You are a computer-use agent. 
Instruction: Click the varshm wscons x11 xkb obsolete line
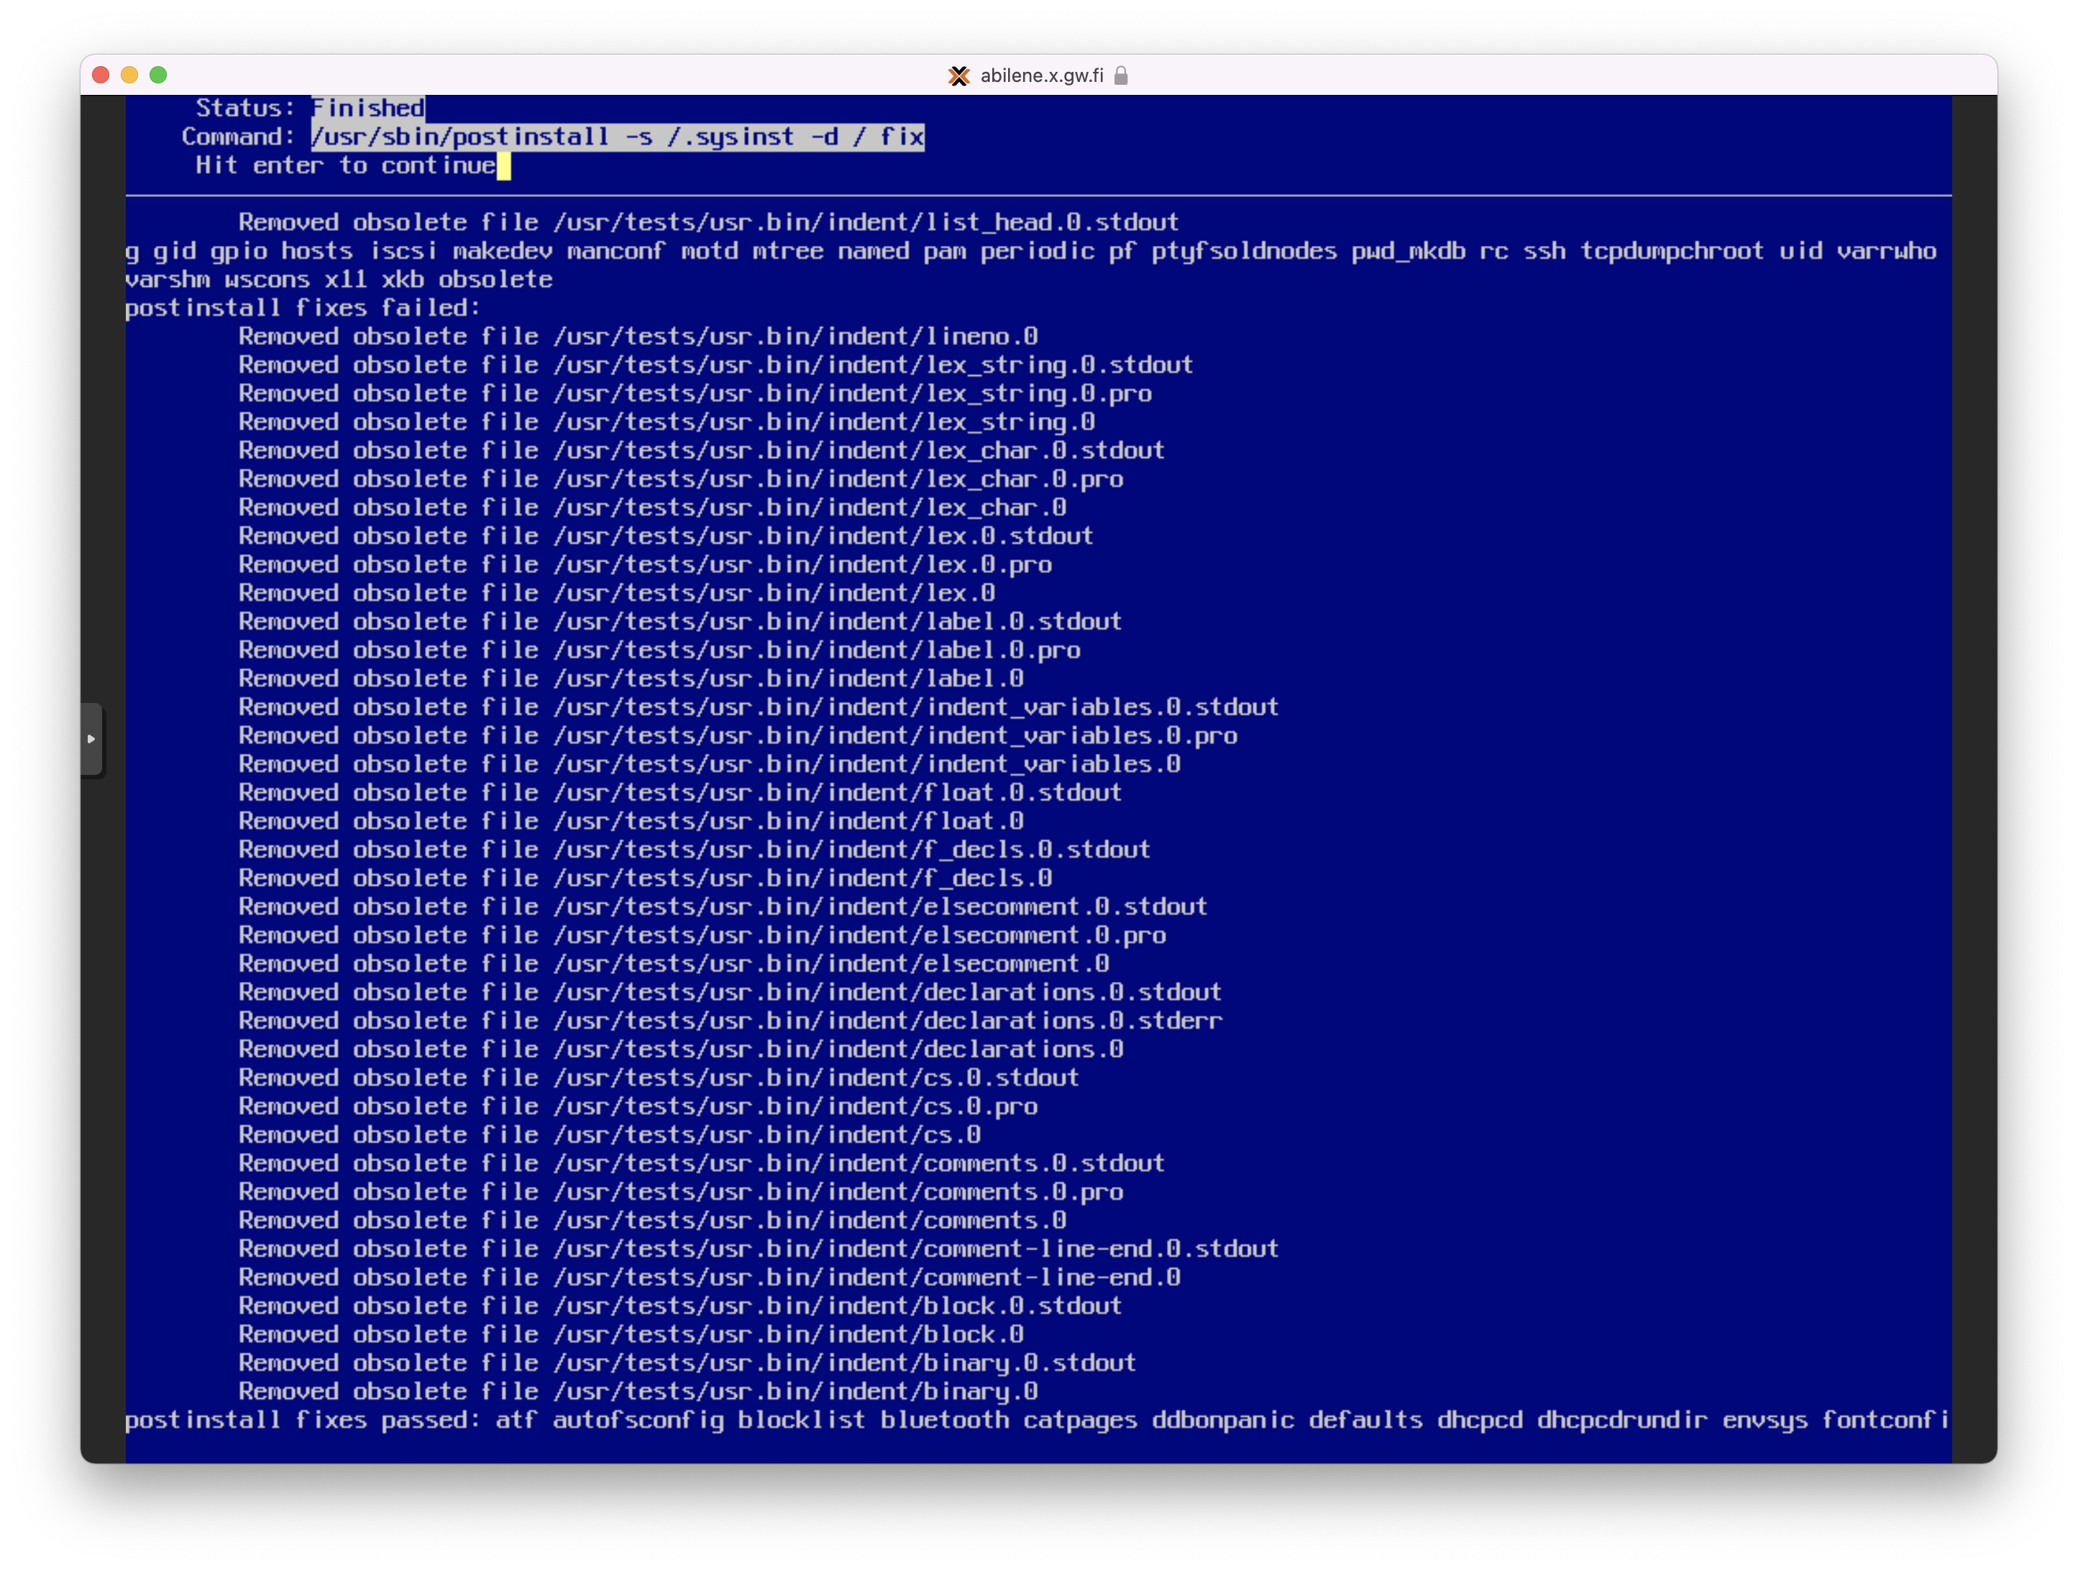click(x=338, y=280)
